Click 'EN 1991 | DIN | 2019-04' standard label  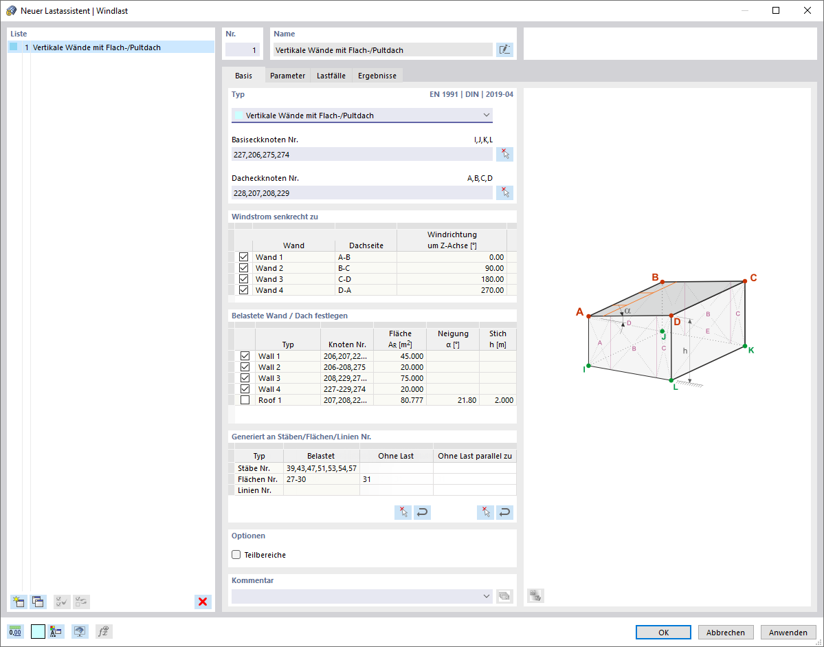coord(471,95)
